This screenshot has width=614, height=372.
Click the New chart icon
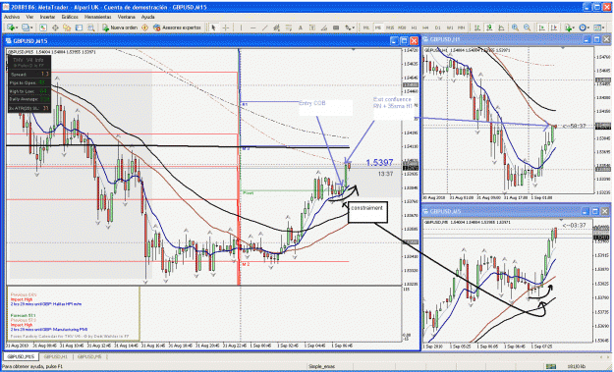click(x=11, y=27)
